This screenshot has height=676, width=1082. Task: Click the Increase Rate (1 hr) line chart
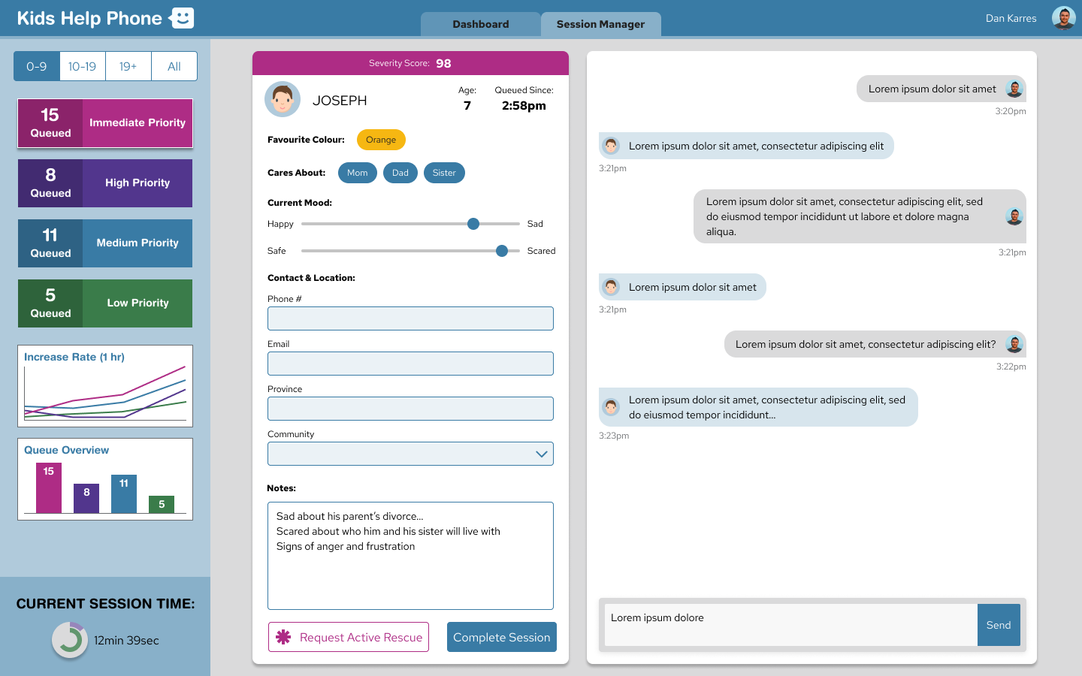click(105, 386)
